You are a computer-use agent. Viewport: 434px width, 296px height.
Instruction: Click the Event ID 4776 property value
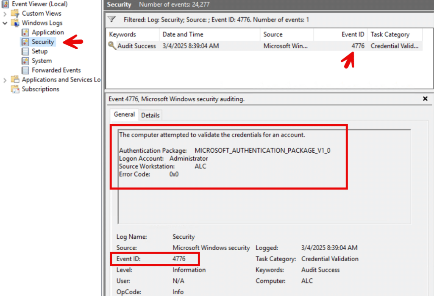(179, 259)
